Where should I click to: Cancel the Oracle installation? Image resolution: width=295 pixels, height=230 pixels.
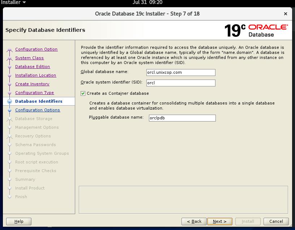[276, 221]
